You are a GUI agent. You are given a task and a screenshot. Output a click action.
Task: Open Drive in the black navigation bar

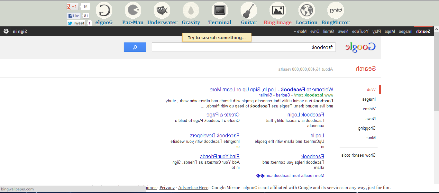tap(315, 31)
